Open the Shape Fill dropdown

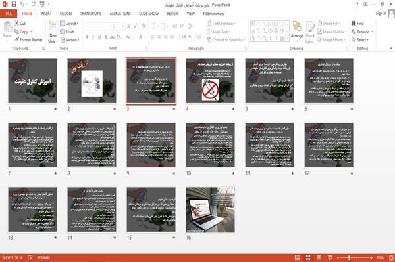[x=329, y=24]
